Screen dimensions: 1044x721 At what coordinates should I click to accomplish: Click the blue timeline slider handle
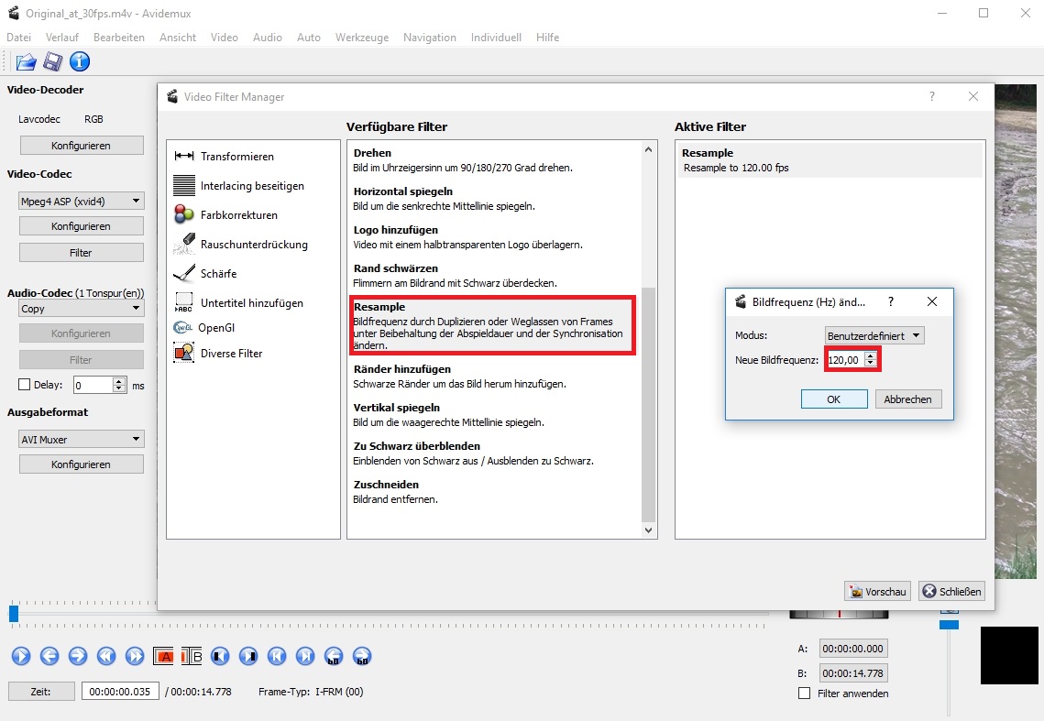coord(14,614)
